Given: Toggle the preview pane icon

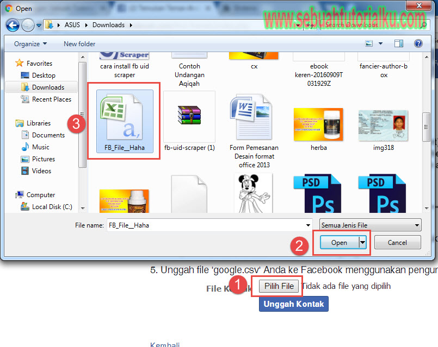Looking at the screenshot, I should 399,43.
